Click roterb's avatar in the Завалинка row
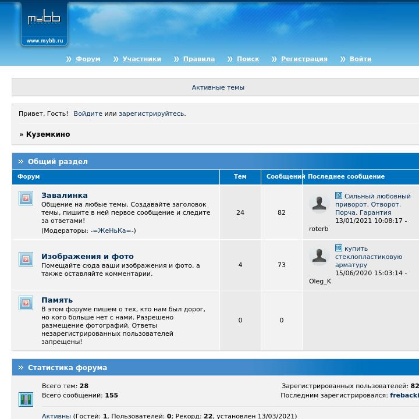419x419 pixels. 319,203
